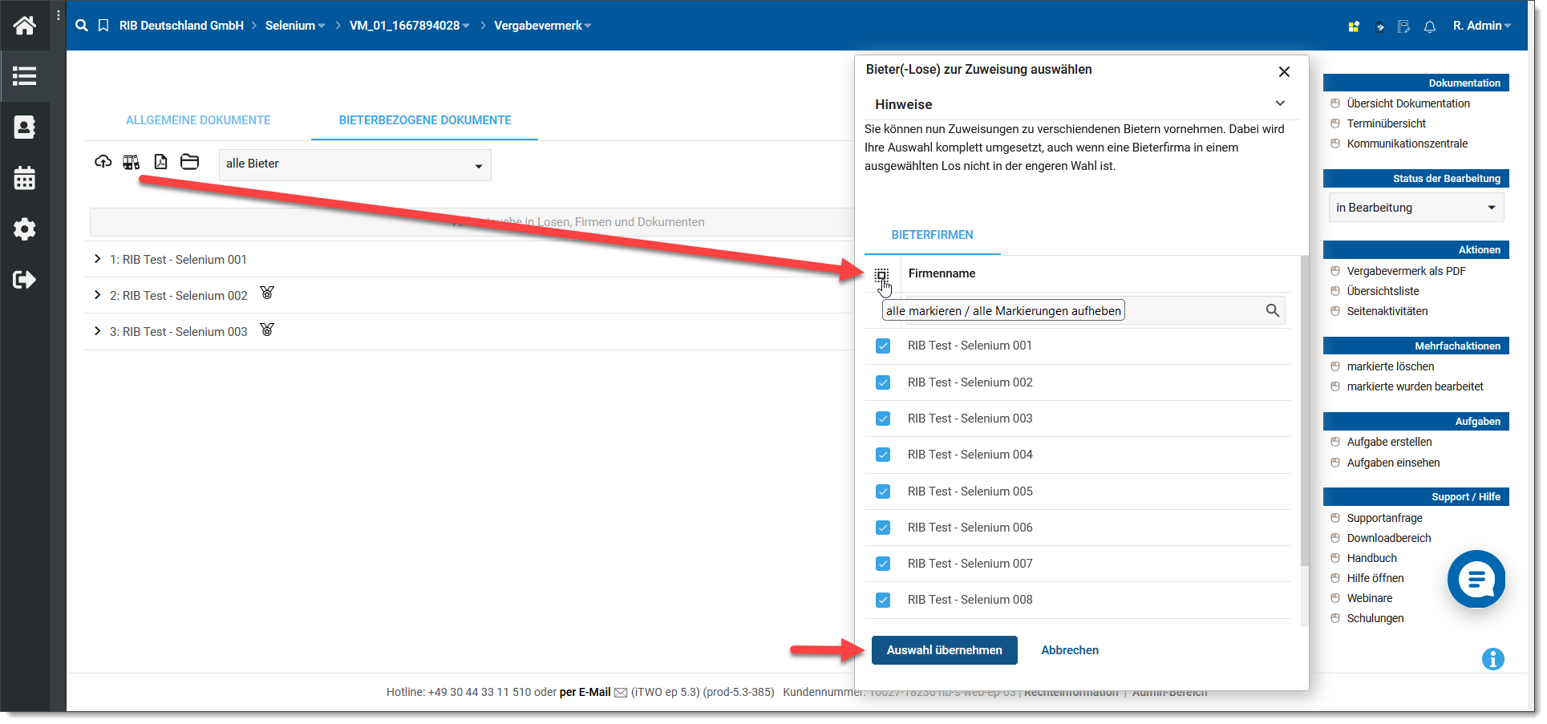
Task: Switch to Bieterbezogene Dokumente tab
Action: tap(425, 120)
